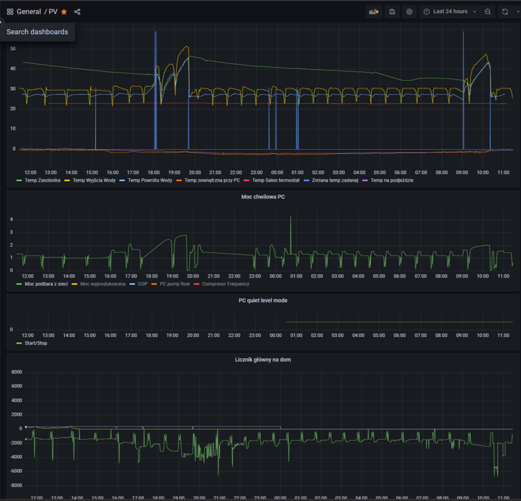Open Licznik główny na dom panel menu
The width and height of the screenshot is (521, 501).
click(263, 359)
